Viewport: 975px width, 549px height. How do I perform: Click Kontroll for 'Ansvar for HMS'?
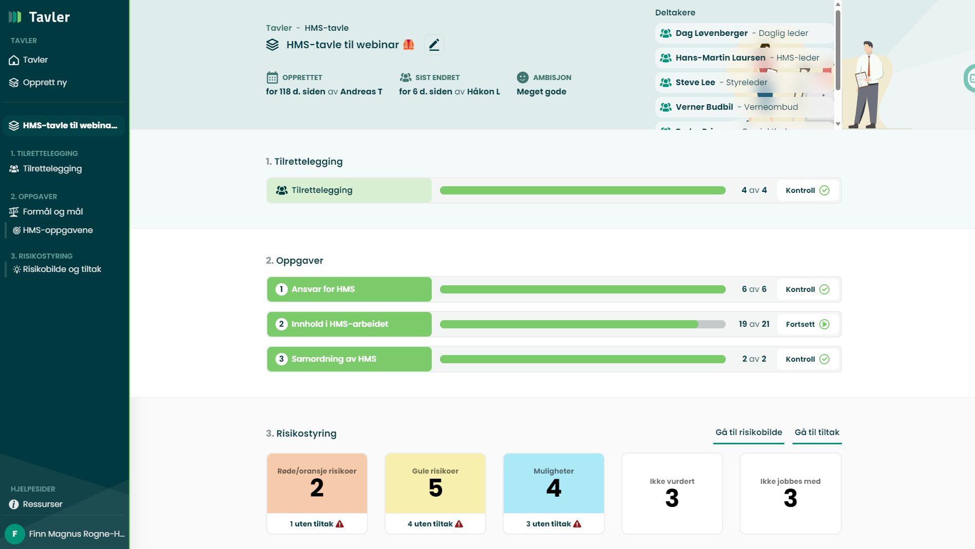point(807,289)
